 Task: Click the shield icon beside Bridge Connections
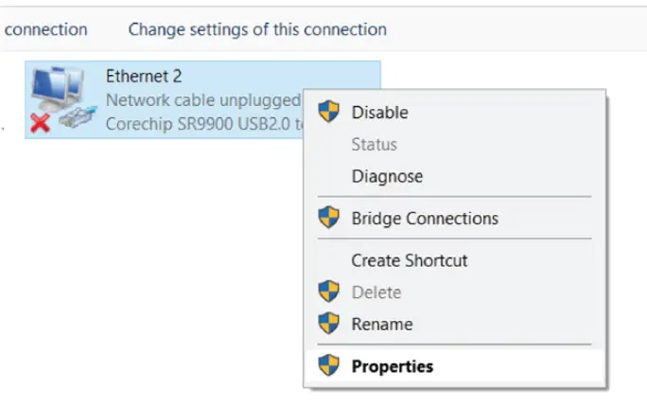(x=328, y=219)
